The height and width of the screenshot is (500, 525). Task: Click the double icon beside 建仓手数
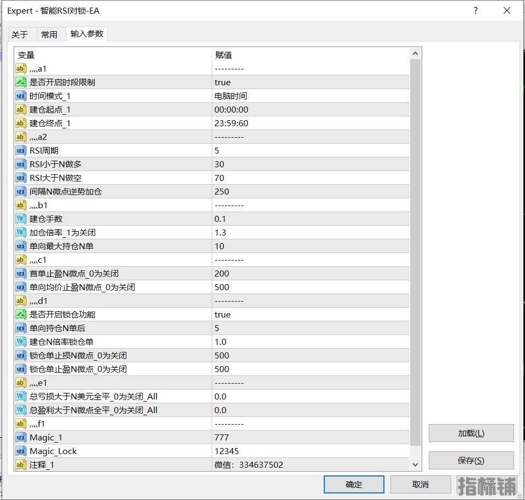(21, 219)
